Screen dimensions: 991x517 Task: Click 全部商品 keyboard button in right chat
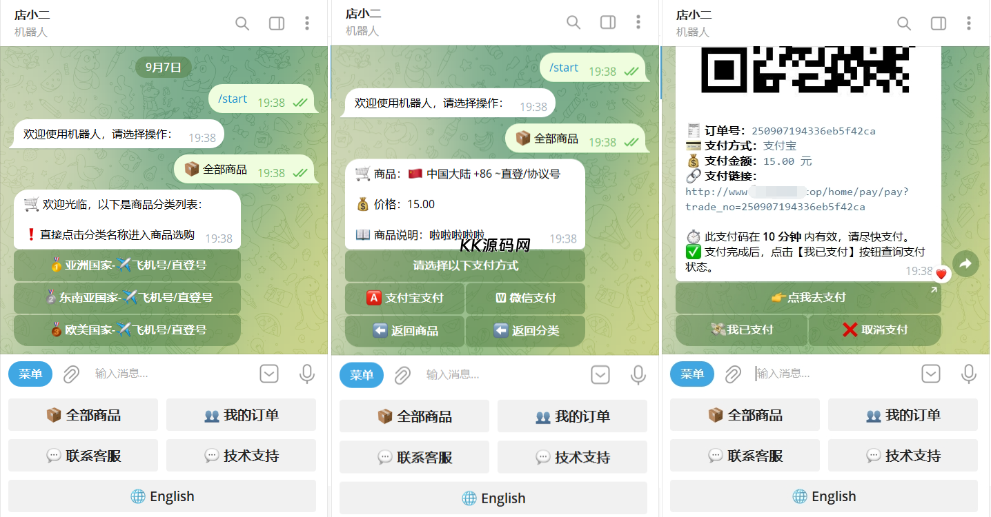(x=745, y=415)
